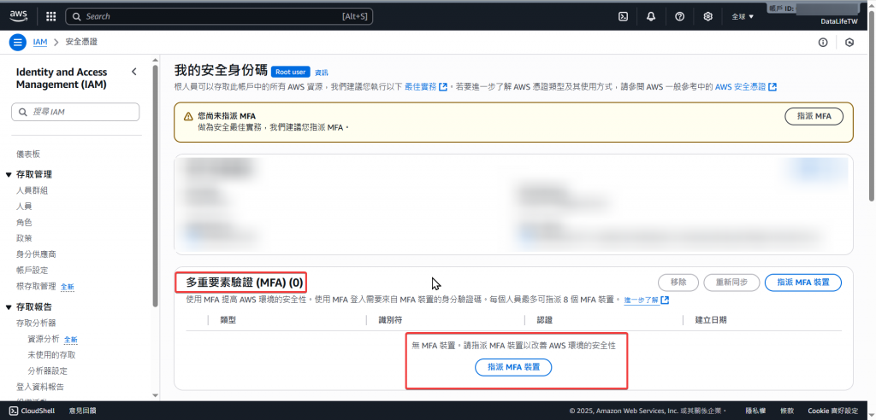Open the notifications bell icon
The width and height of the screenshot is (876, 420).
(651, 17)
